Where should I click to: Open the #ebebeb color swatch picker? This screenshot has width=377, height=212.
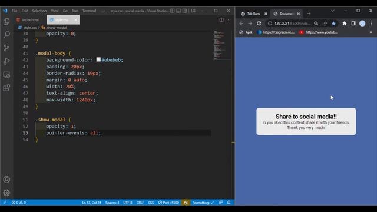[x=98, y=59]
